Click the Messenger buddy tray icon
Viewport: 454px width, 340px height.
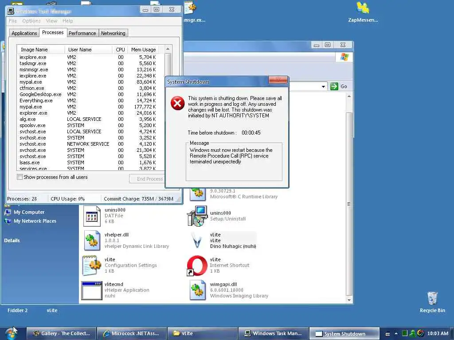(412, 333)
